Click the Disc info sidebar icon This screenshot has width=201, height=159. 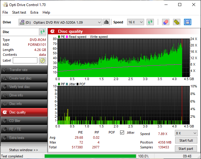[x=5, y=104]
